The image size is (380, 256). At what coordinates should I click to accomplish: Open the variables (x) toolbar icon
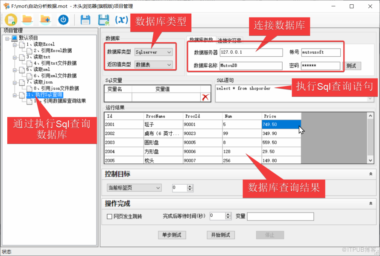pos(122,19)
